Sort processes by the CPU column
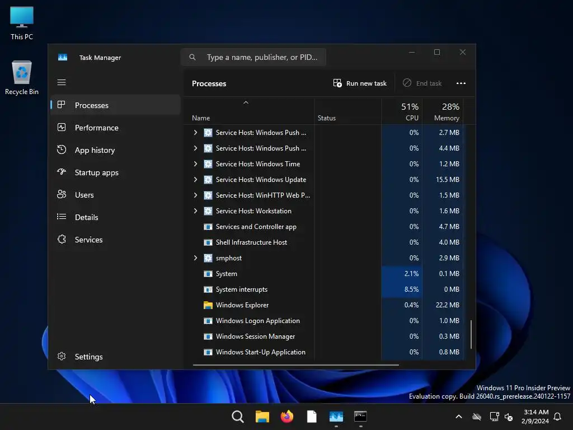This screenshot has width=573, height=430. pyautogui.click(x=402, y=111)
